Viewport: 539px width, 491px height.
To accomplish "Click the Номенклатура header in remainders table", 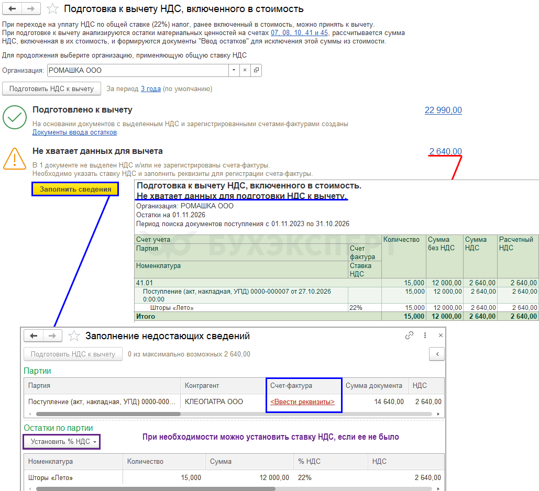I will (x=73, y=462).
